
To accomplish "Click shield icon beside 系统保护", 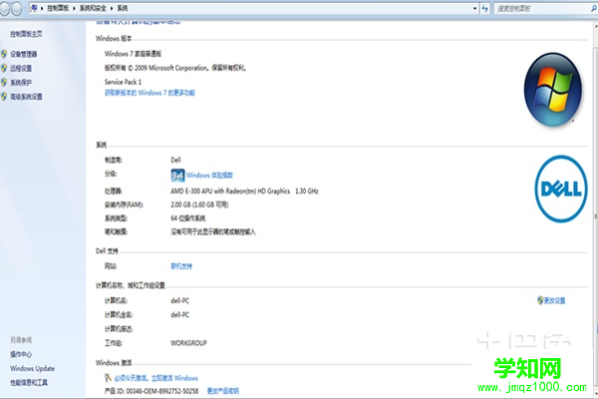I will click(4, 82).
